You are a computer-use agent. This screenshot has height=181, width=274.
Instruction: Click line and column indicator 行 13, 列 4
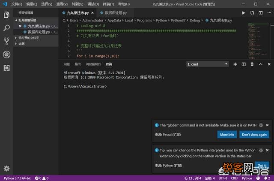(x=193, y=178)
